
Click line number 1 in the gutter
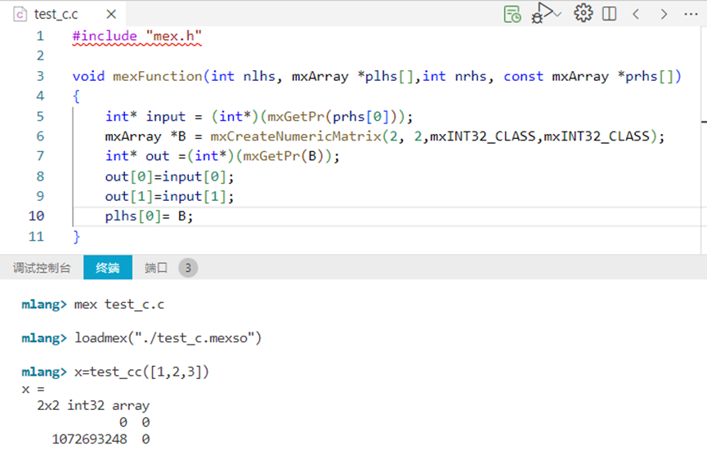pyautogui.click(x=40, y=36)
